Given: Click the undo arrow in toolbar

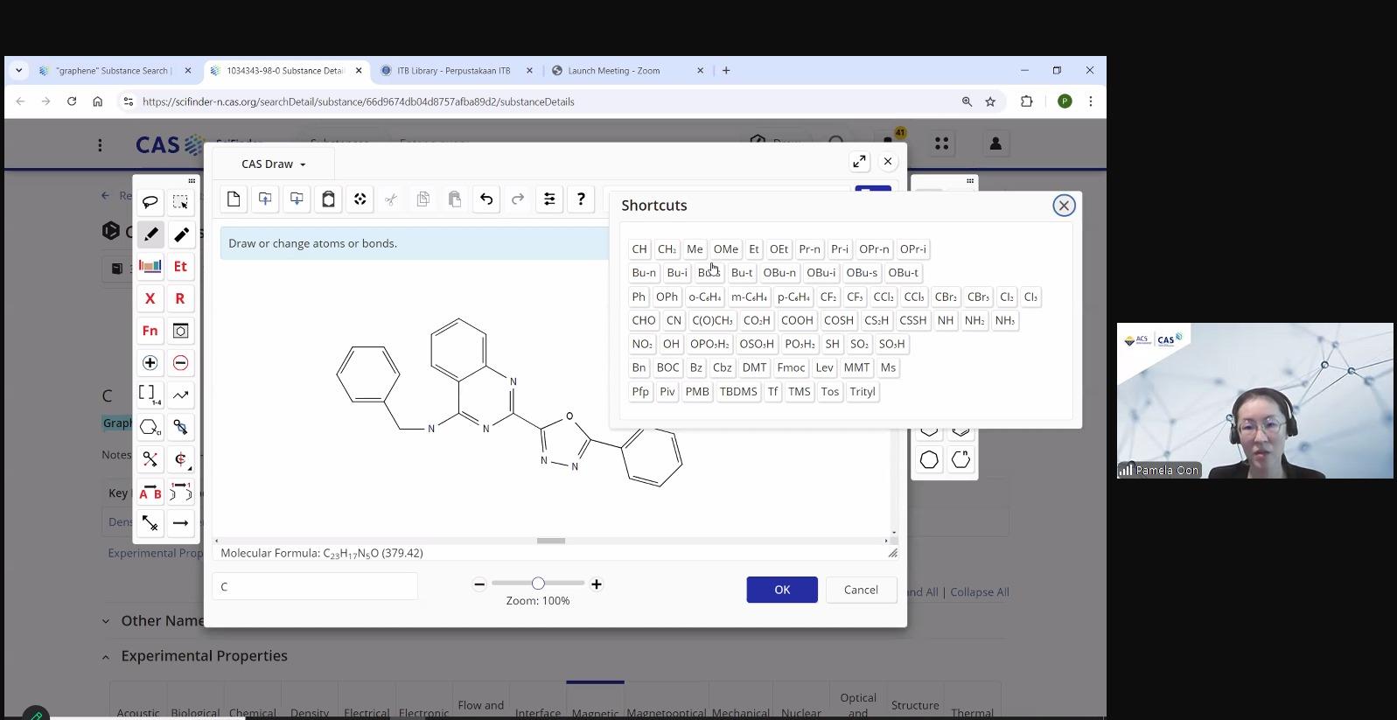Looking at the screenshot, I should 486,199.
